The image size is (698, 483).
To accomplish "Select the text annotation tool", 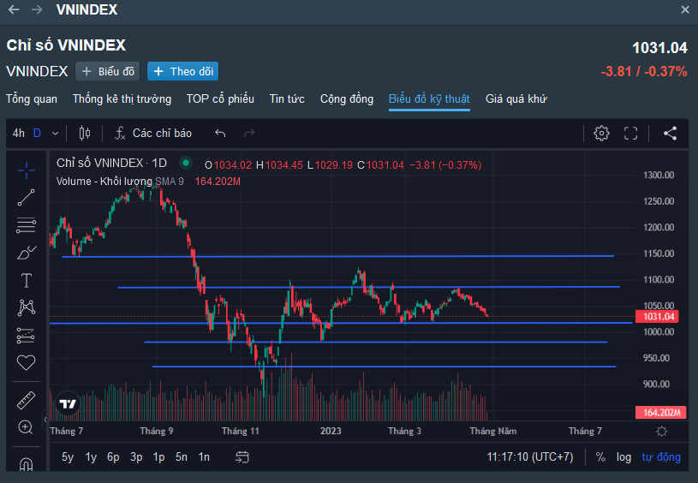I will click(27, 280).
